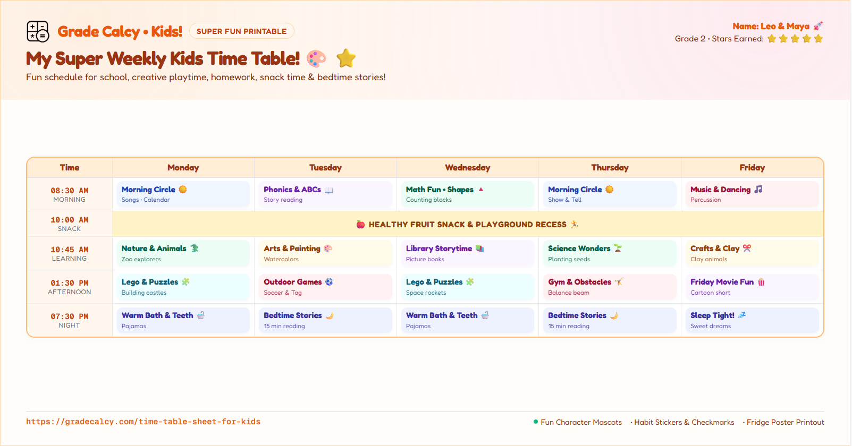The image size is (852, 446).
Task: Click the Grade Calcy calculator logo icon
Action: (38, 31)
